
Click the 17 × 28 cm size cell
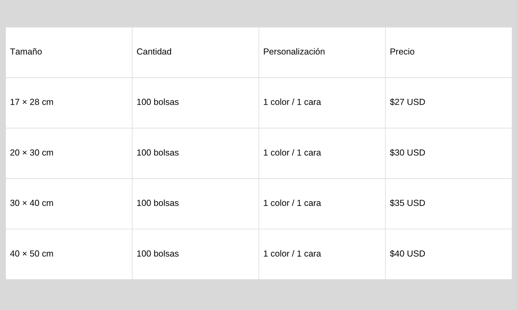pos(69,103)
